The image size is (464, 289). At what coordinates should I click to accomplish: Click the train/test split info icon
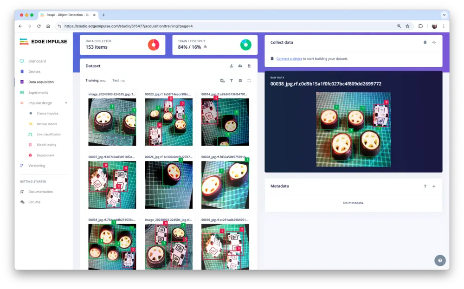click(x=205, y=47)
